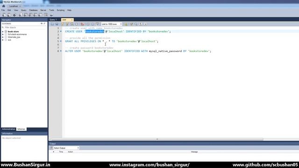The width and height of the screenshot is (299, 168).
Task: Click the ALTER USER statement on line 8
Action: (x=138, y=51)
